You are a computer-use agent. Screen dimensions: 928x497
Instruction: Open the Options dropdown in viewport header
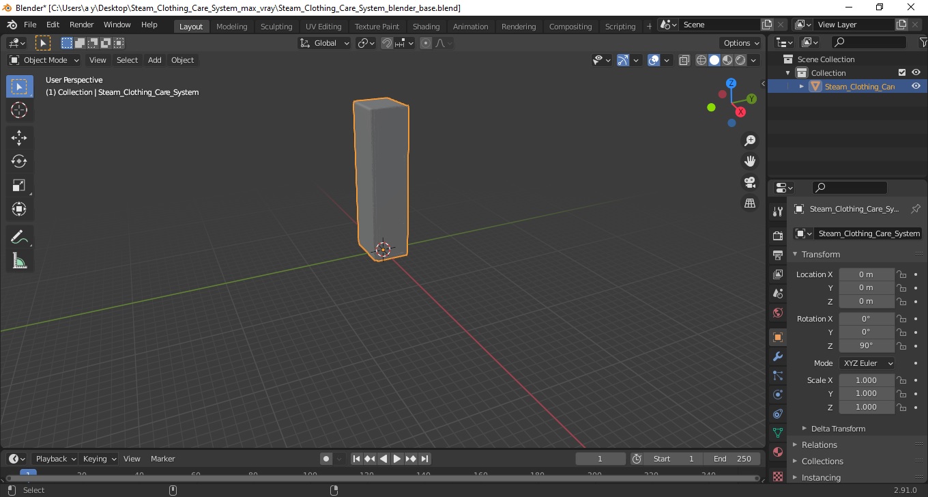click(742, 43)
